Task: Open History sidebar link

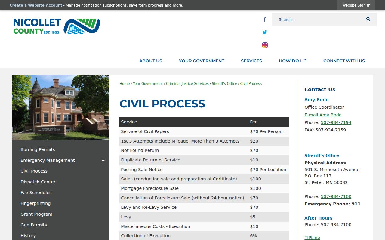Action: 28,236
